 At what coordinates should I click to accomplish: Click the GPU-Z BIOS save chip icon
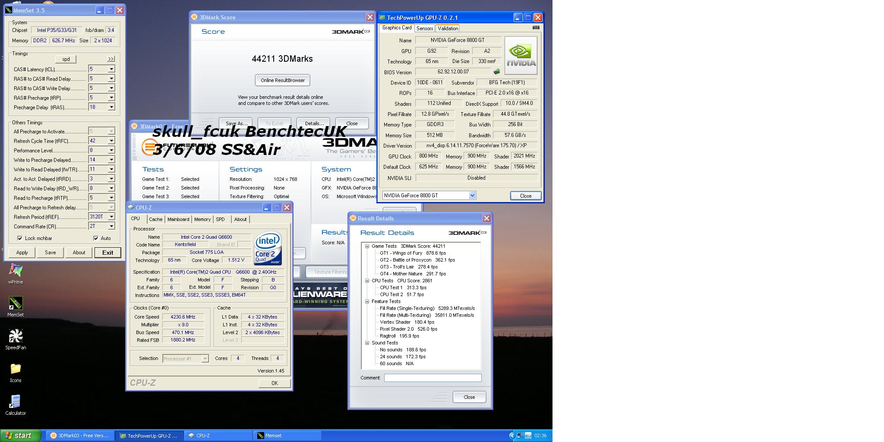497,72
